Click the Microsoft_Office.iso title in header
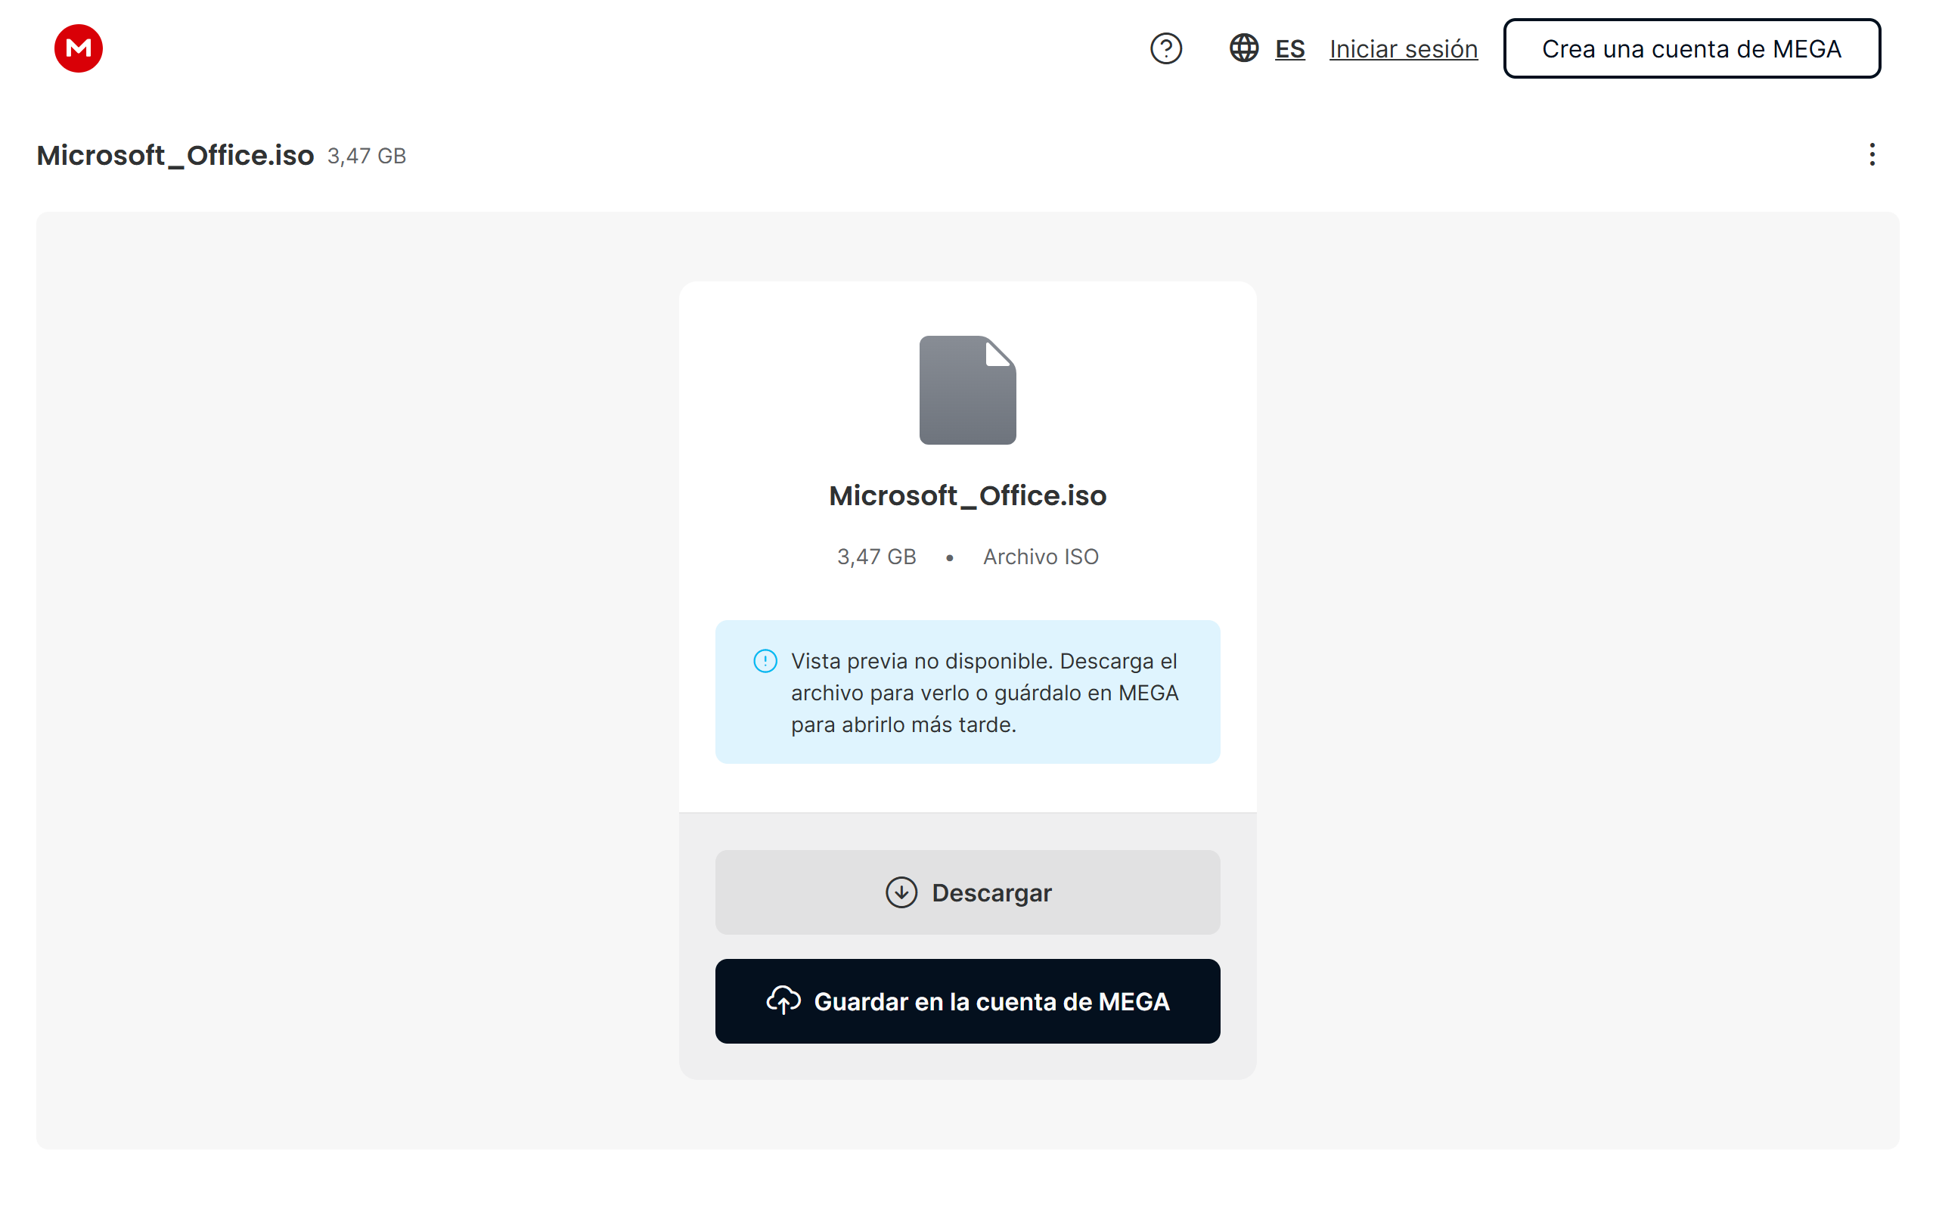Screen dimensions: 1936x1210 [x=175, y=155]
